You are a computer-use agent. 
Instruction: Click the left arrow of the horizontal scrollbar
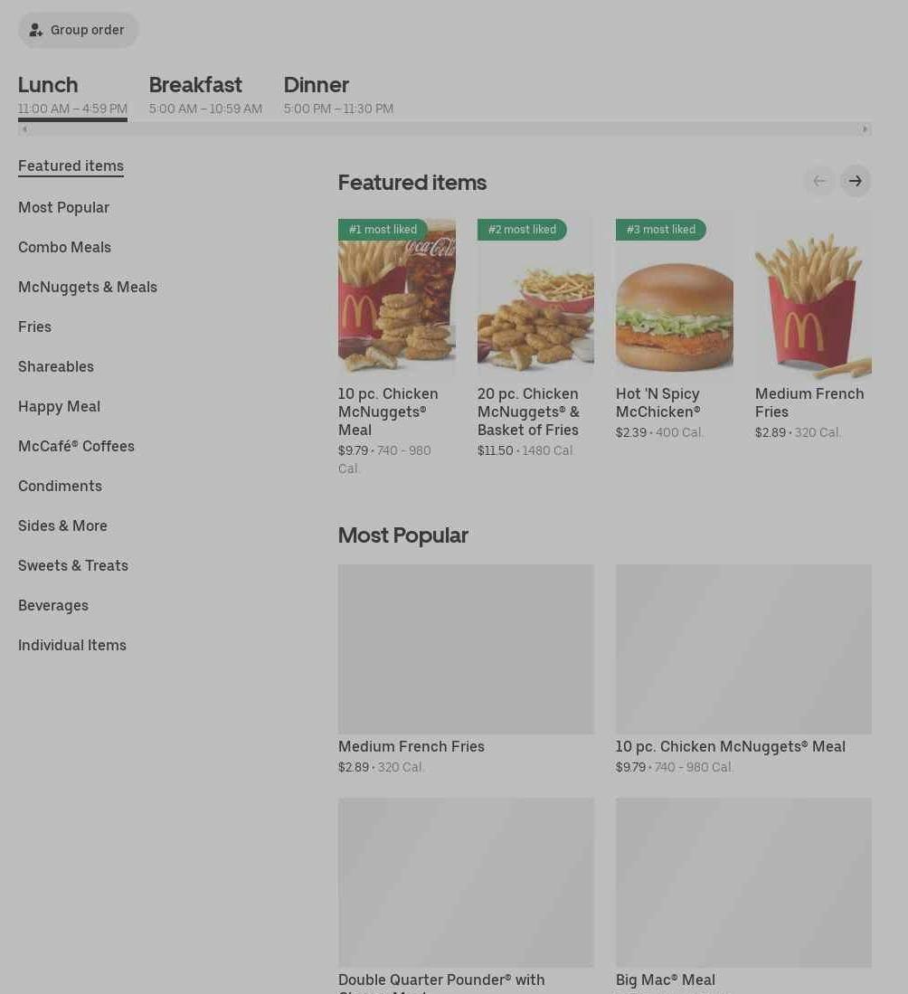tap(24, 129)
